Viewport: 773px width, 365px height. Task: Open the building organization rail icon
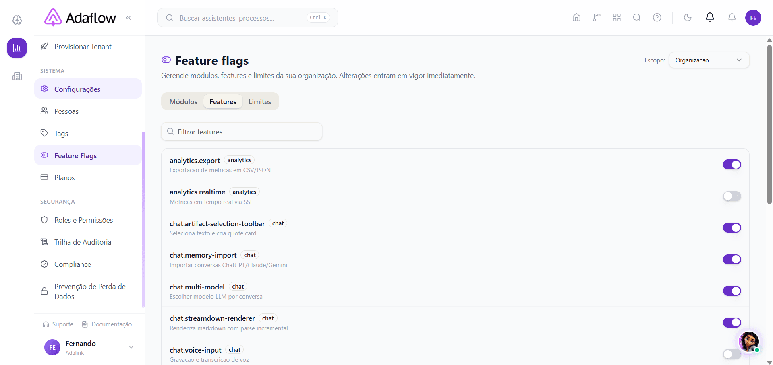pyautogui.click(x=17, y=76)
